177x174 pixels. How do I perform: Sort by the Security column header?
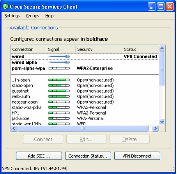click(99, 49)
